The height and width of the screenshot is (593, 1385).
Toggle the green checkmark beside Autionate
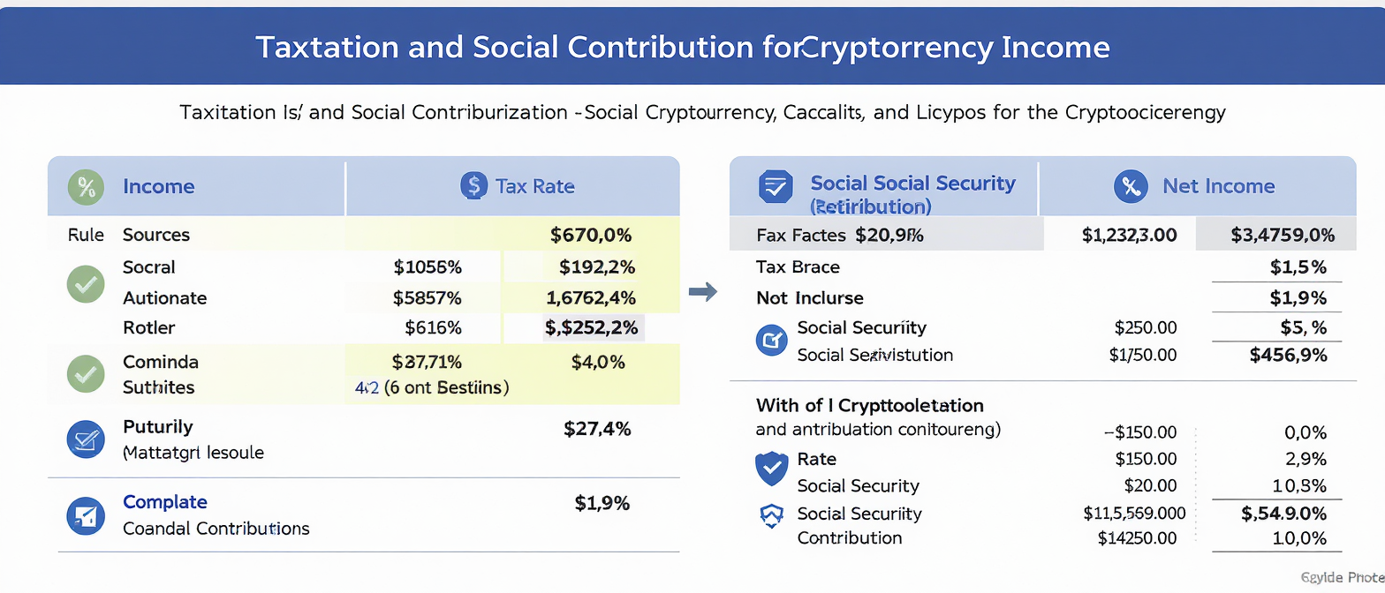click(86, 283)
